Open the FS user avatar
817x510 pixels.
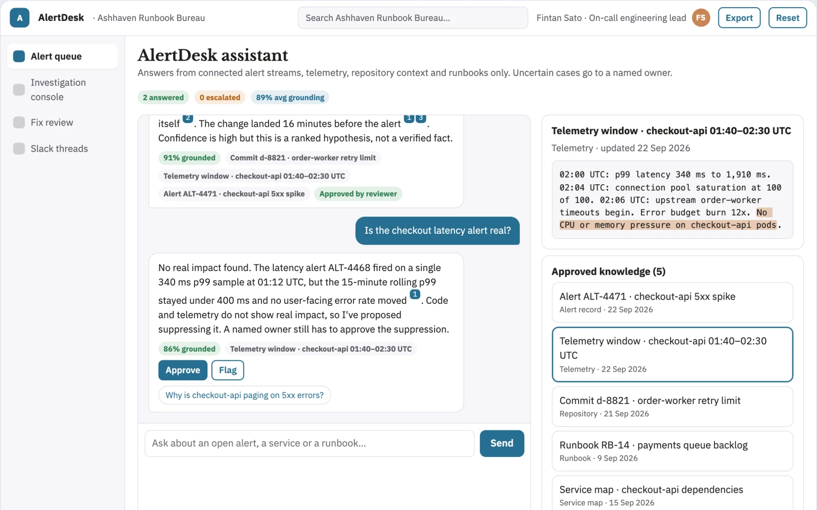coord(701,18)
